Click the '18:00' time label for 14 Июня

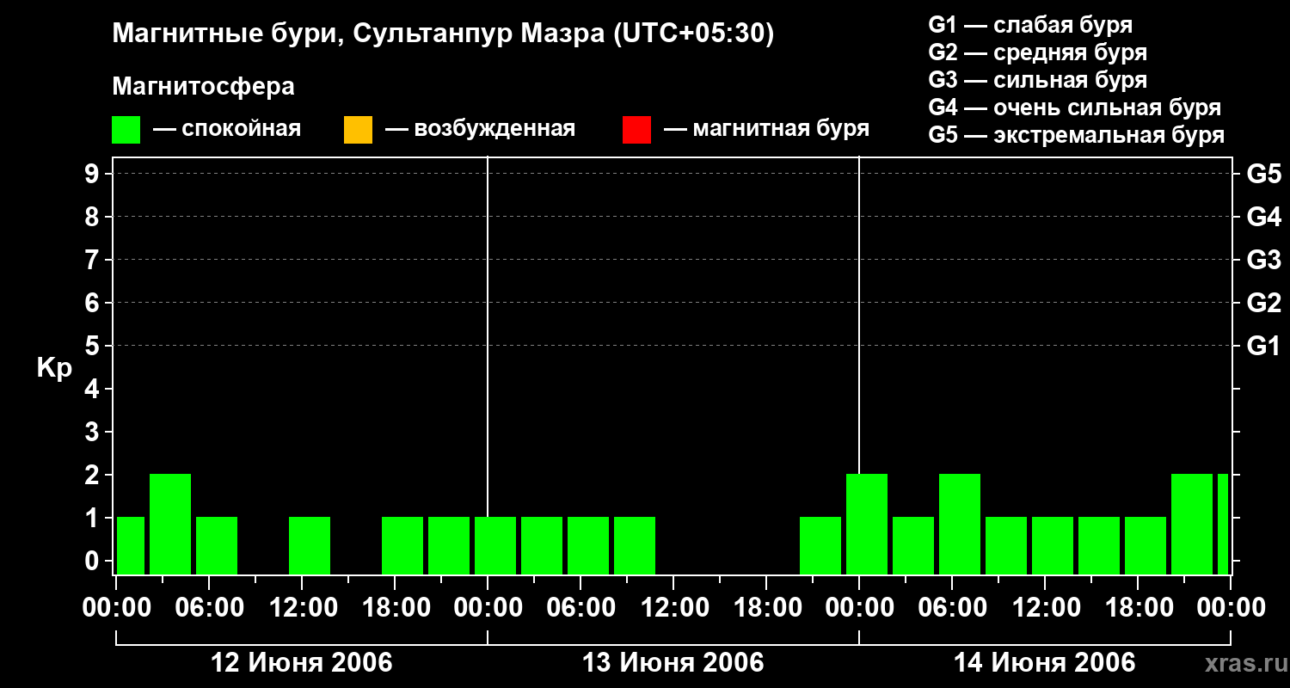[x=1138, y=607]
